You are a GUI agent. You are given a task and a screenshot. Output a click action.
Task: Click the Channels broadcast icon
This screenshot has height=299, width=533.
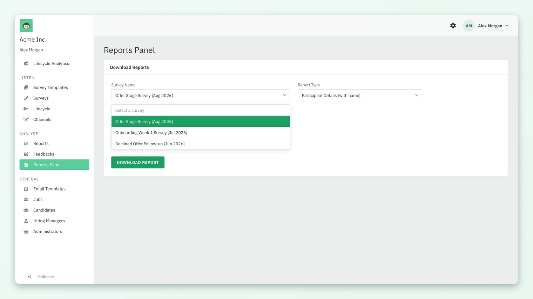point(26,119)
